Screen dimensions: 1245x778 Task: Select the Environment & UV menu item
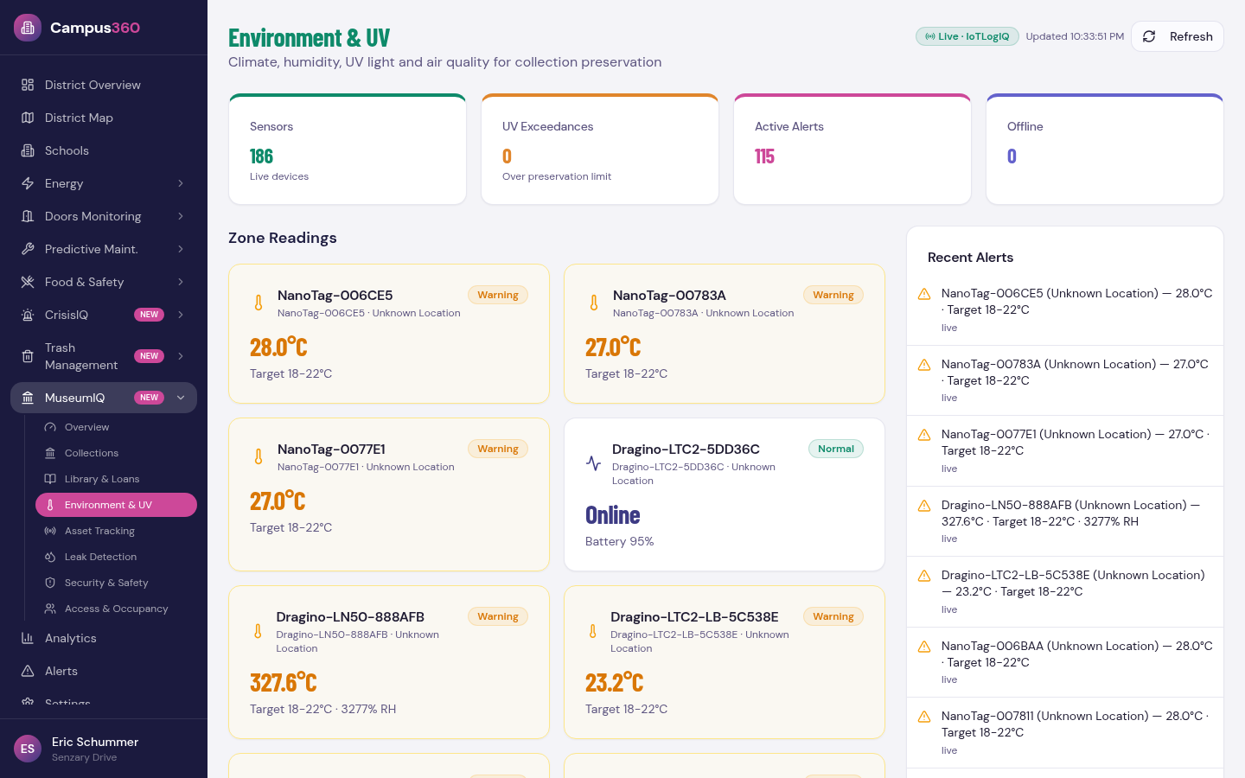pyautogui.click(x=116, y=505)
